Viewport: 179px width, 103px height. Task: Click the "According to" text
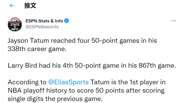click(27, 82)
